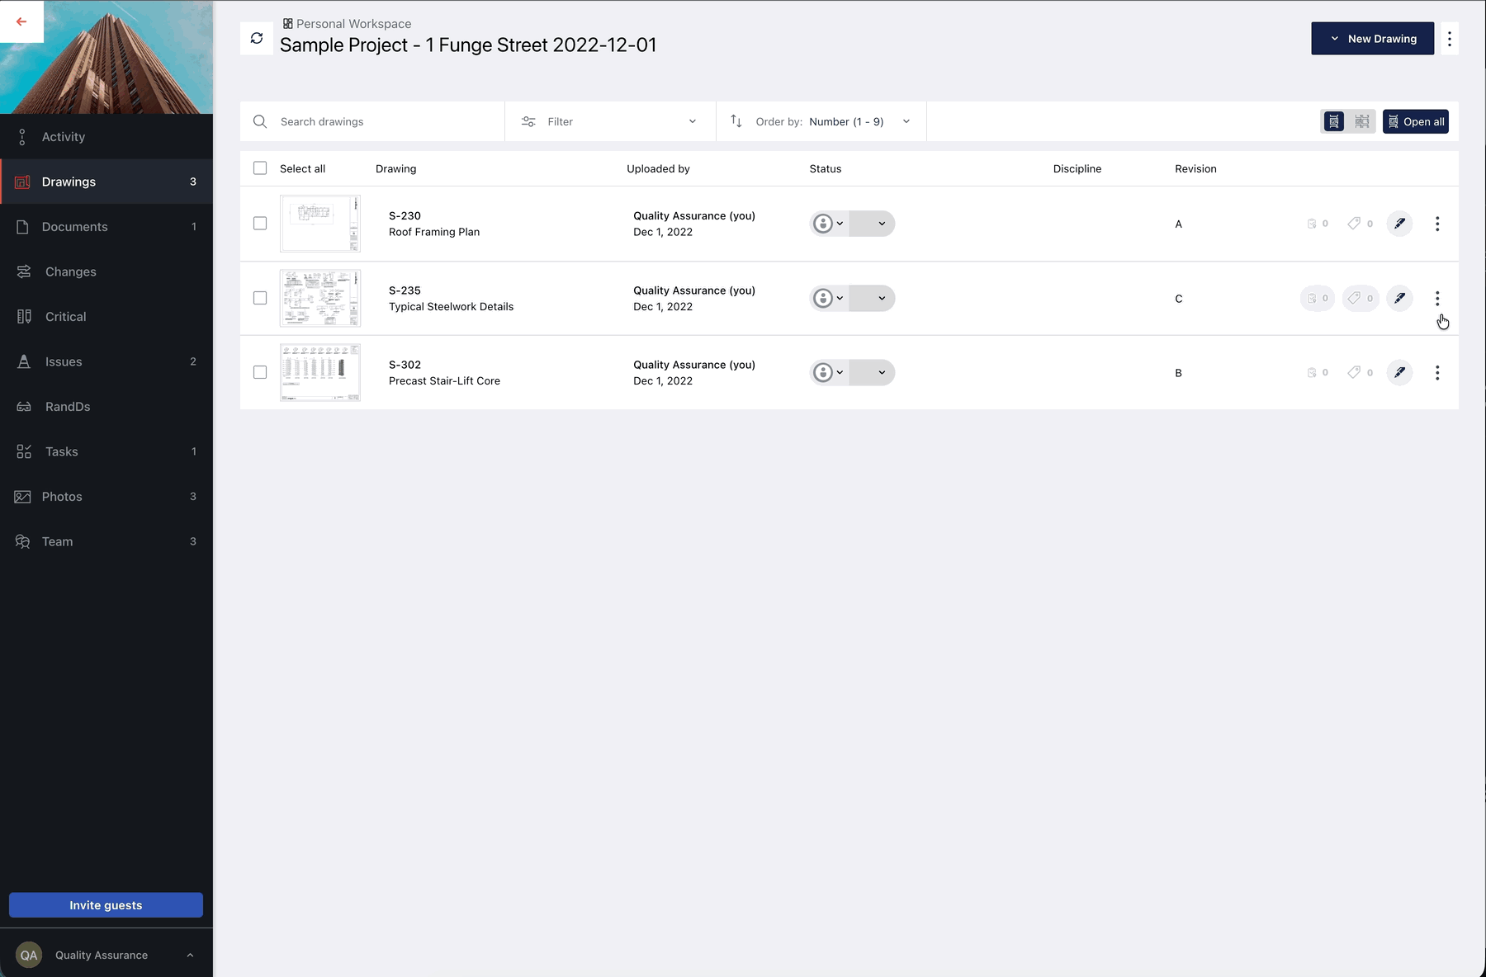Open the S-235 drawing thumbnail

[320, 298]
